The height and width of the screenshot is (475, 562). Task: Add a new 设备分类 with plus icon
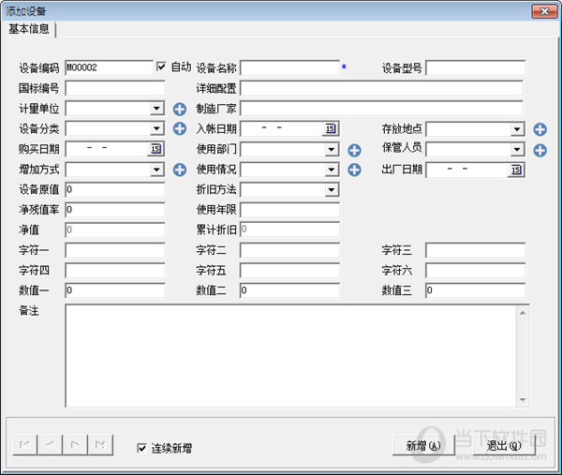click(180, 128)
